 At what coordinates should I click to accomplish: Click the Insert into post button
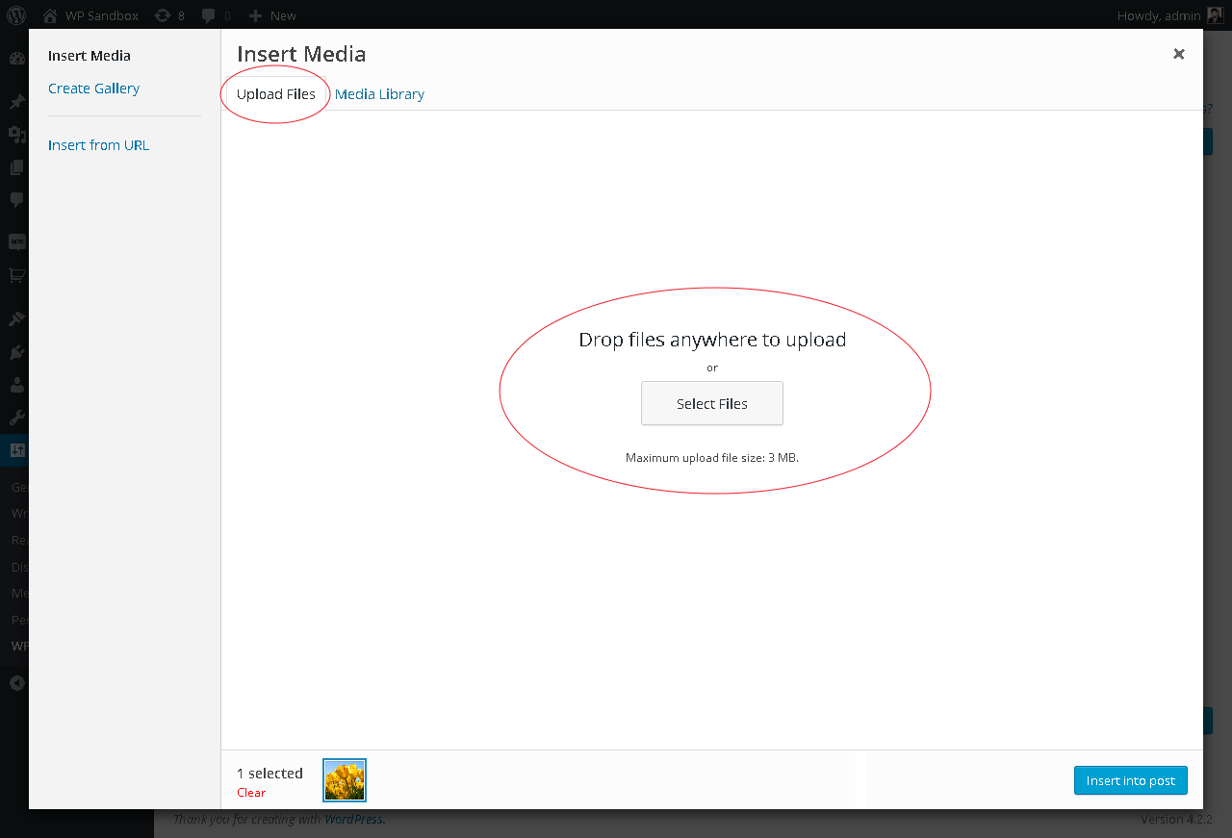pos(1131,780)
